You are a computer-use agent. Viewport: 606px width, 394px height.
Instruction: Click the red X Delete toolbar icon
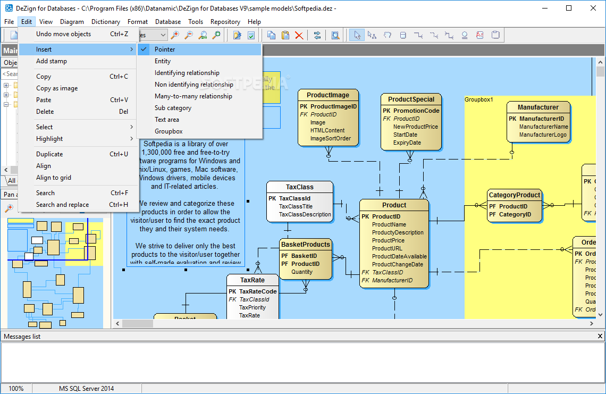pos(299,35)
